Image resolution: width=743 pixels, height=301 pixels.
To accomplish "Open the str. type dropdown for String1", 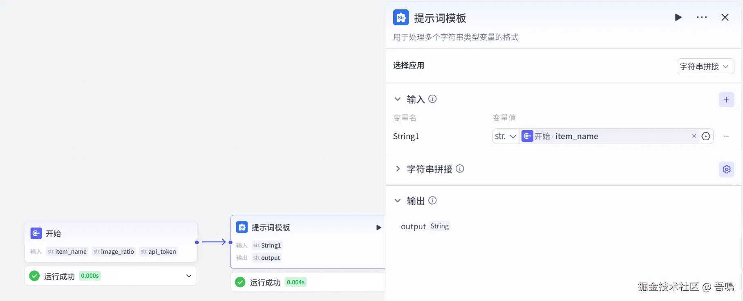I will [x=506, y=136].
